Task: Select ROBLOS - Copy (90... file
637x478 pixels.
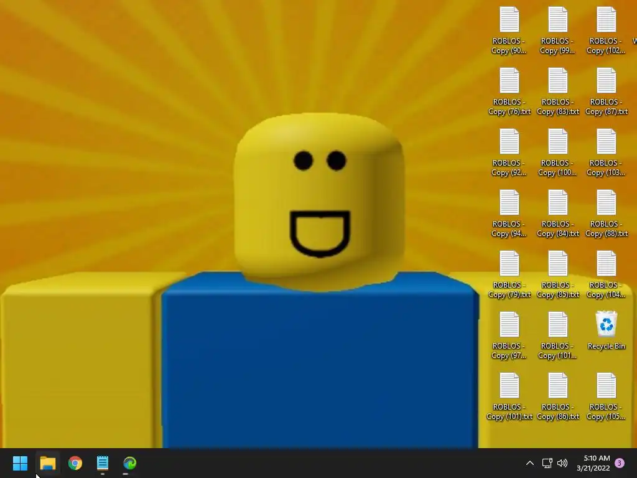Action: 509,31
